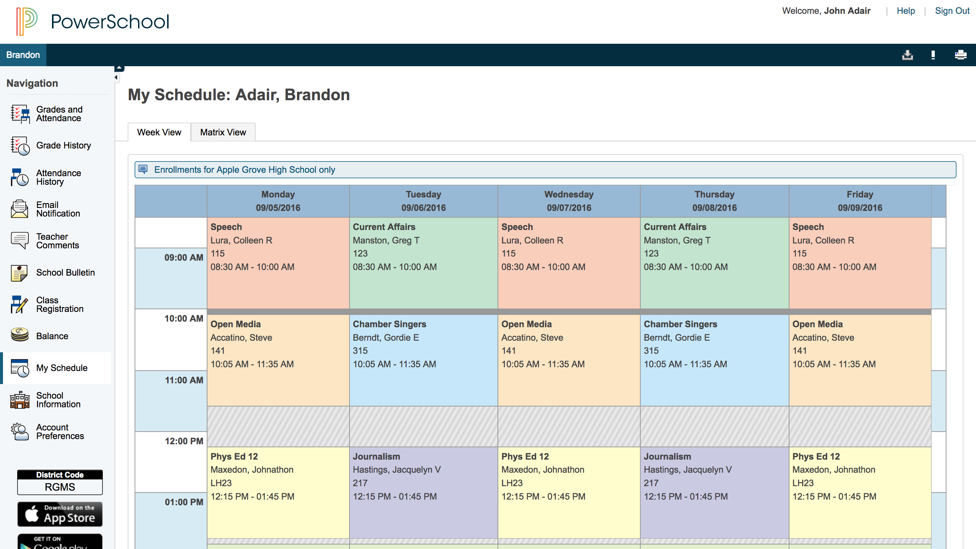This screenshot has height=549, width=976.
Task: Click the Tuesday 09/06/2016 column header
Action: click(424, 201)
